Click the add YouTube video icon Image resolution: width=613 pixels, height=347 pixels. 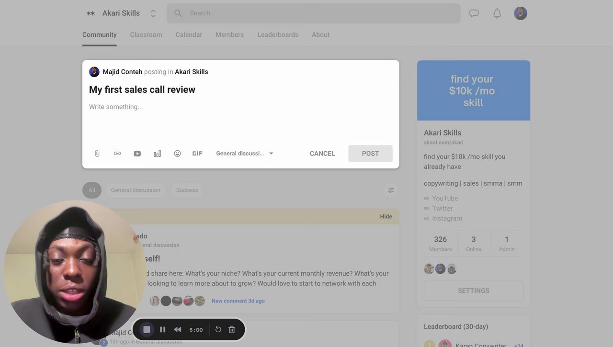[137, 154]
